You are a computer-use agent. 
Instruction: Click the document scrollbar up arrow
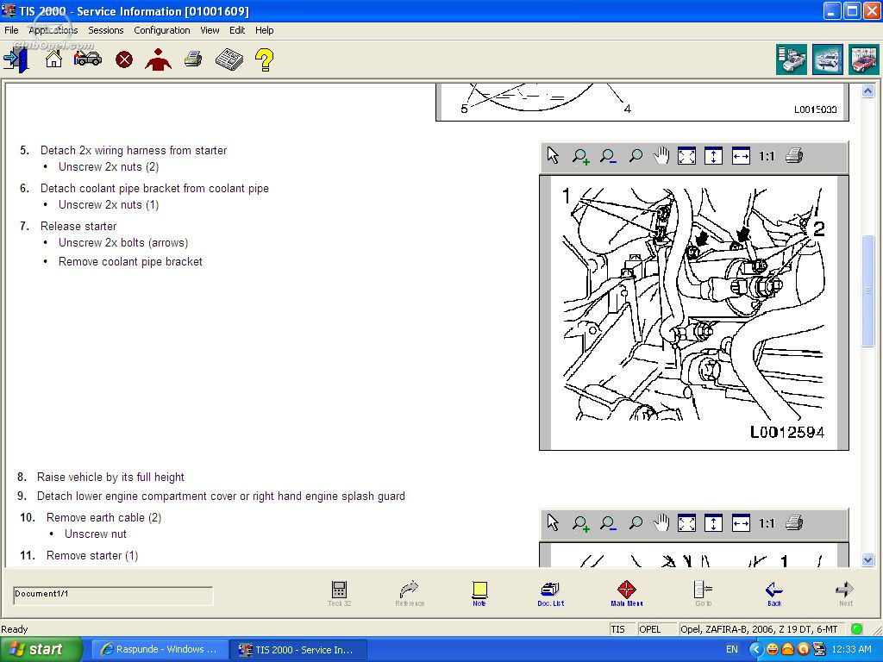(x=867, y=91)
